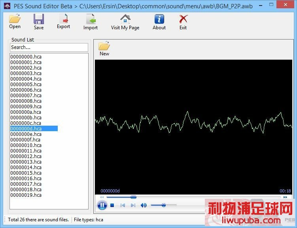Click the 00:18 elapsed time label

285,191
